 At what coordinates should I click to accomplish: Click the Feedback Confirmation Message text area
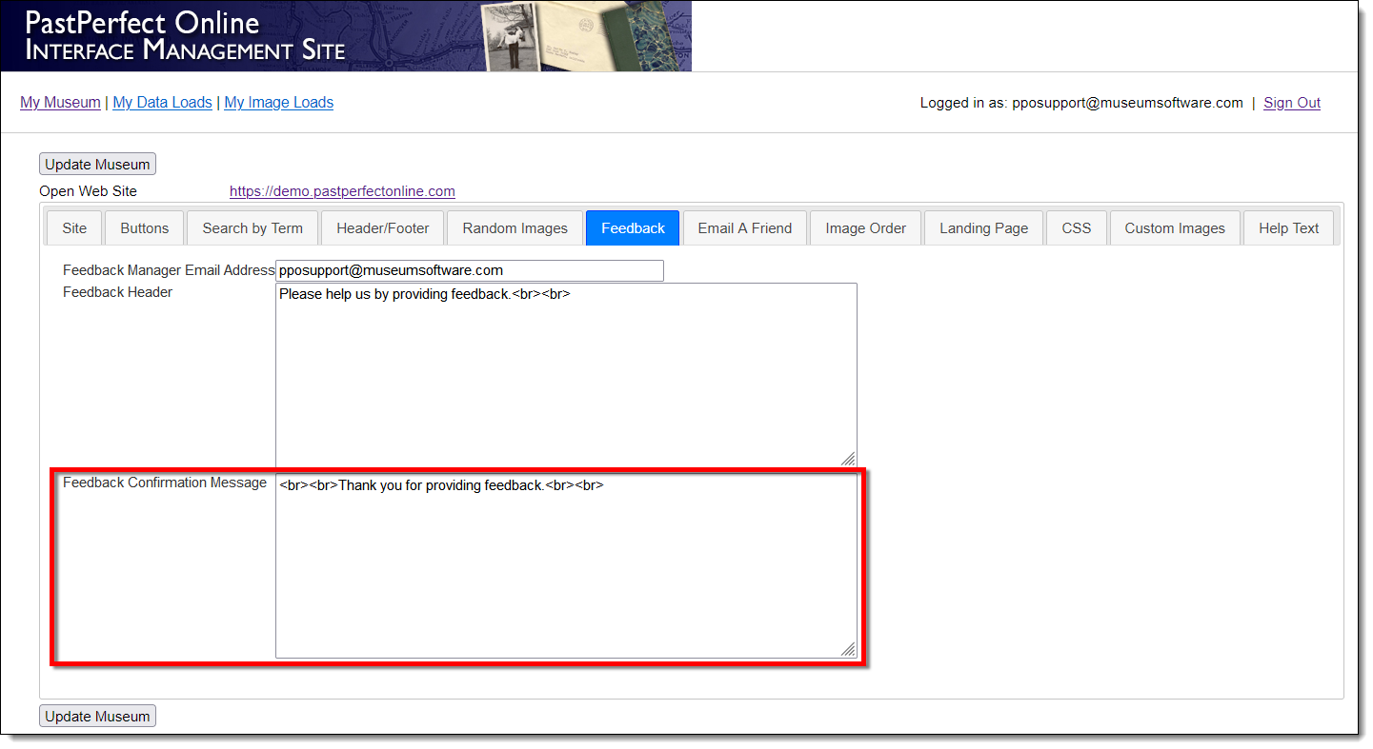[566, 565]
